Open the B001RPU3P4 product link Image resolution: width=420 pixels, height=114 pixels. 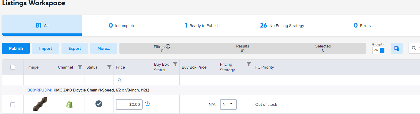[x=40, y=90]
